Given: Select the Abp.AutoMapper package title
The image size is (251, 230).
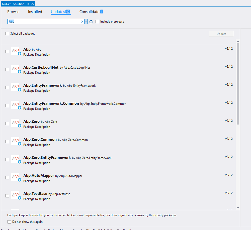Looking at the screenshot, I should [39, 176].
